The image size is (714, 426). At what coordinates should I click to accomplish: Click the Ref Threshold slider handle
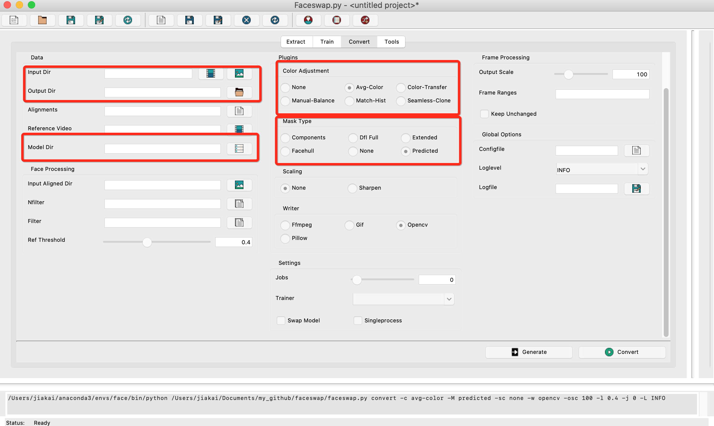[x=147, y=242]
